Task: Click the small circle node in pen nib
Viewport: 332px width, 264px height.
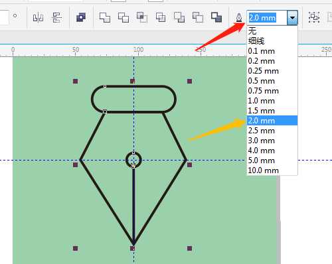Action: [133, 160]
